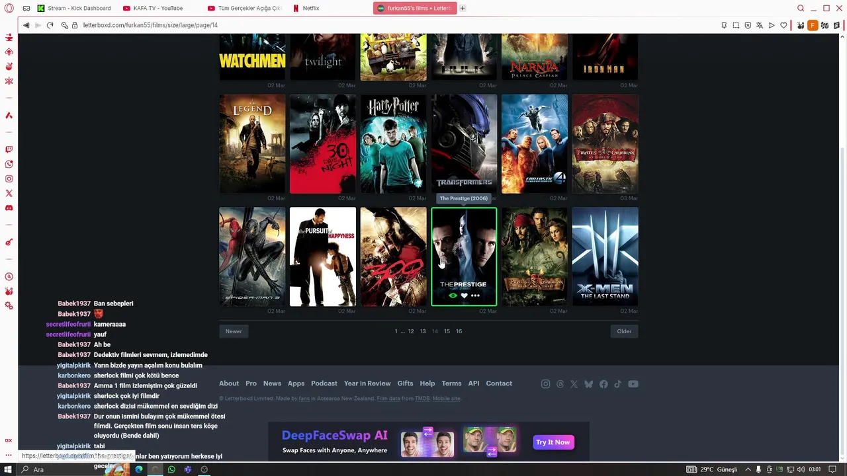Viewport: 847px width, 476px height.
Task: Open sidebar settings gear icon
Action: point(9,305)
